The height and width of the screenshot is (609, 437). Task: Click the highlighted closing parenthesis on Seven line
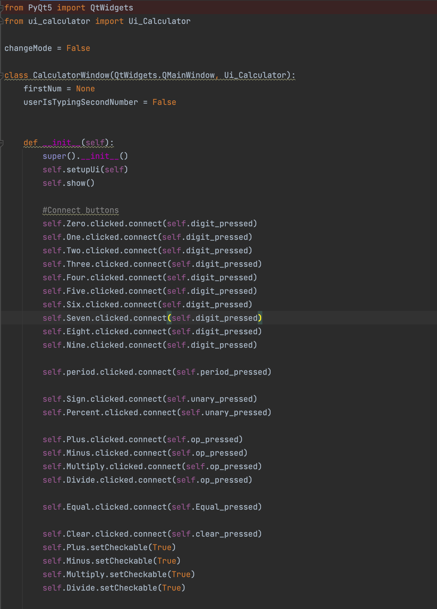pyautogui.click(x=260, y=318)
